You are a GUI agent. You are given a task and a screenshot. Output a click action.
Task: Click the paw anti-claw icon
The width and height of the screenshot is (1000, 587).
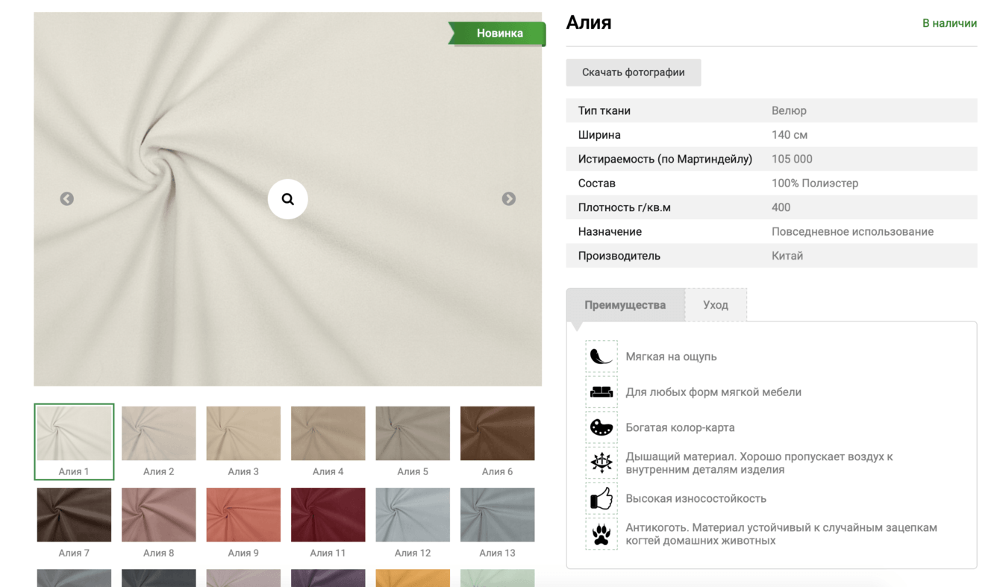point(601,534)
